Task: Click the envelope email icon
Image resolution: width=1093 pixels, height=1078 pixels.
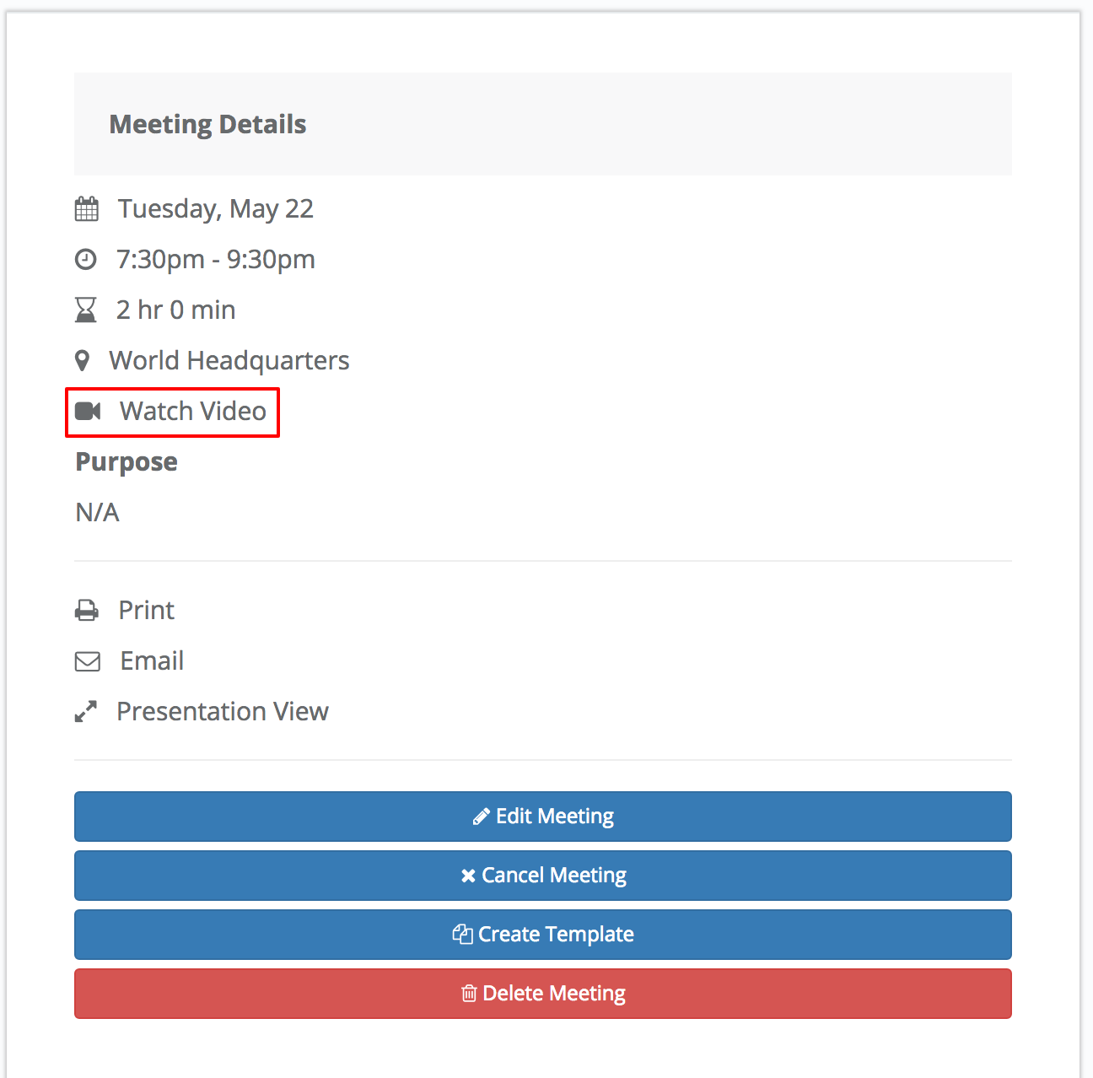Action: 88,661
